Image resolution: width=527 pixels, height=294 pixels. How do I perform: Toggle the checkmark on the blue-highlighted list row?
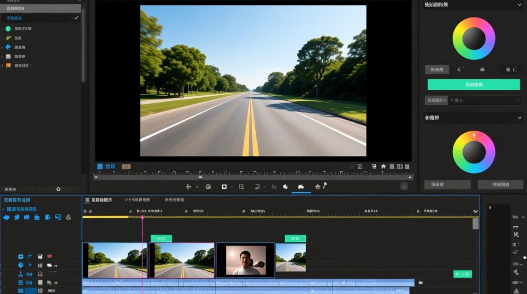coord(76,18)
